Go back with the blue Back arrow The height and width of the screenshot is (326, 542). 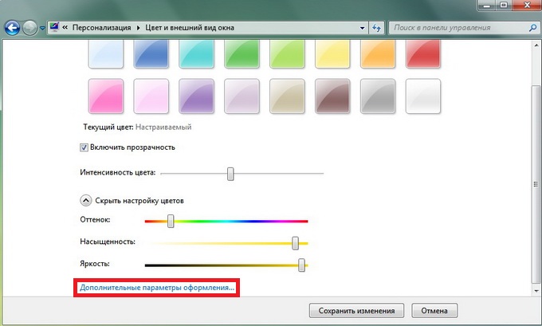13,28
